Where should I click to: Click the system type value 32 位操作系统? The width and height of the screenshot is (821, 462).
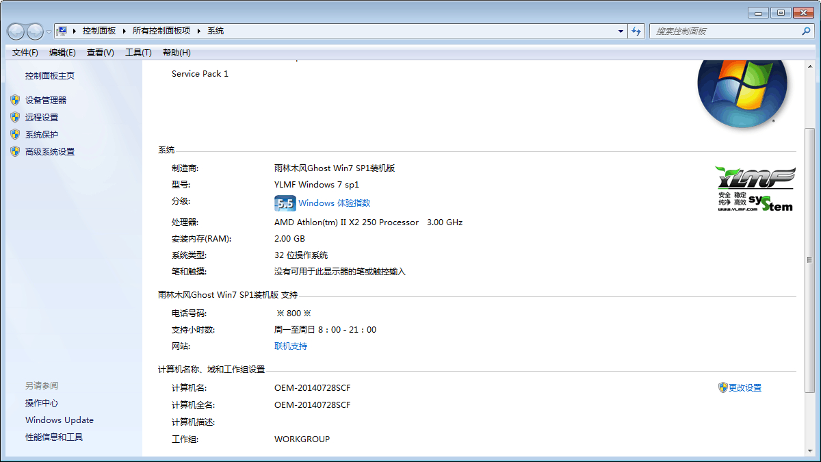[x=301, y=255]
